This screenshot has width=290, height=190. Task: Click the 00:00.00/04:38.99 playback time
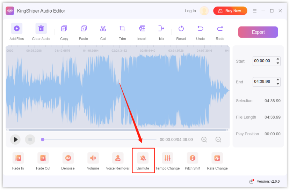click(x=176, y=139)
